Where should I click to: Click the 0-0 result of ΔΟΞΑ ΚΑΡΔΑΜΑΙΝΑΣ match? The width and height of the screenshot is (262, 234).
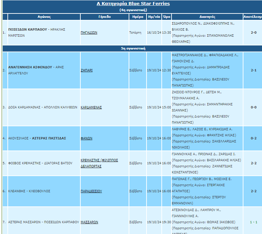[x=254, y=107]
